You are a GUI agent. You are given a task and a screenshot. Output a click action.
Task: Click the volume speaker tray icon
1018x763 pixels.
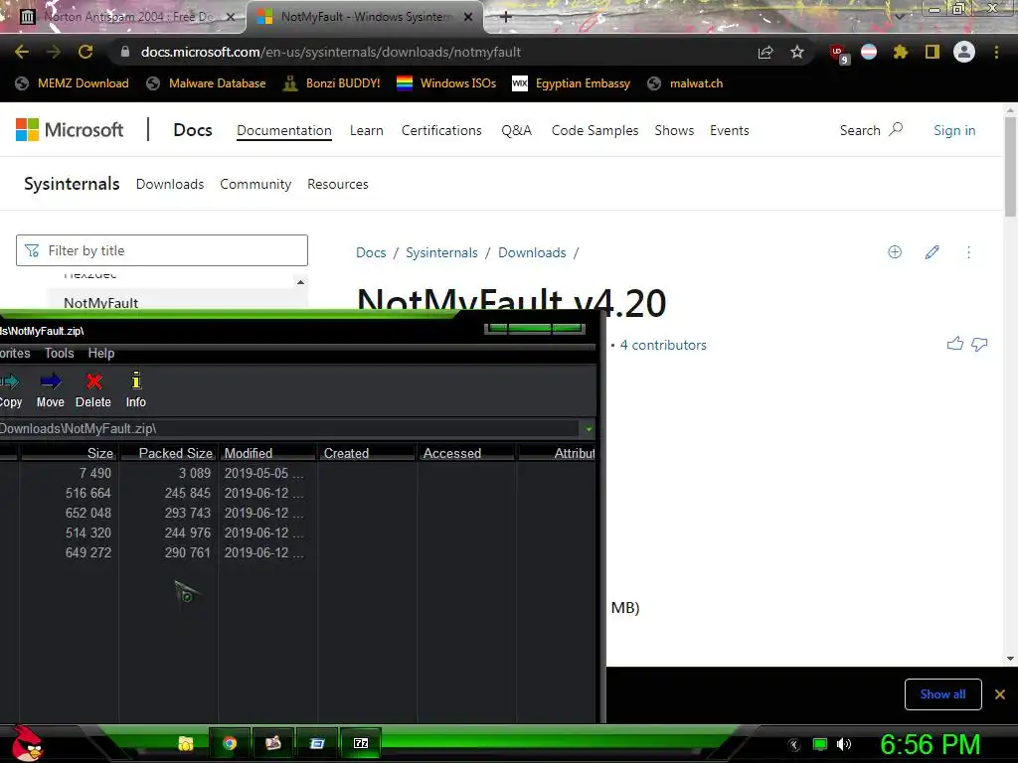pyautogui.click(x=843, y=744)
